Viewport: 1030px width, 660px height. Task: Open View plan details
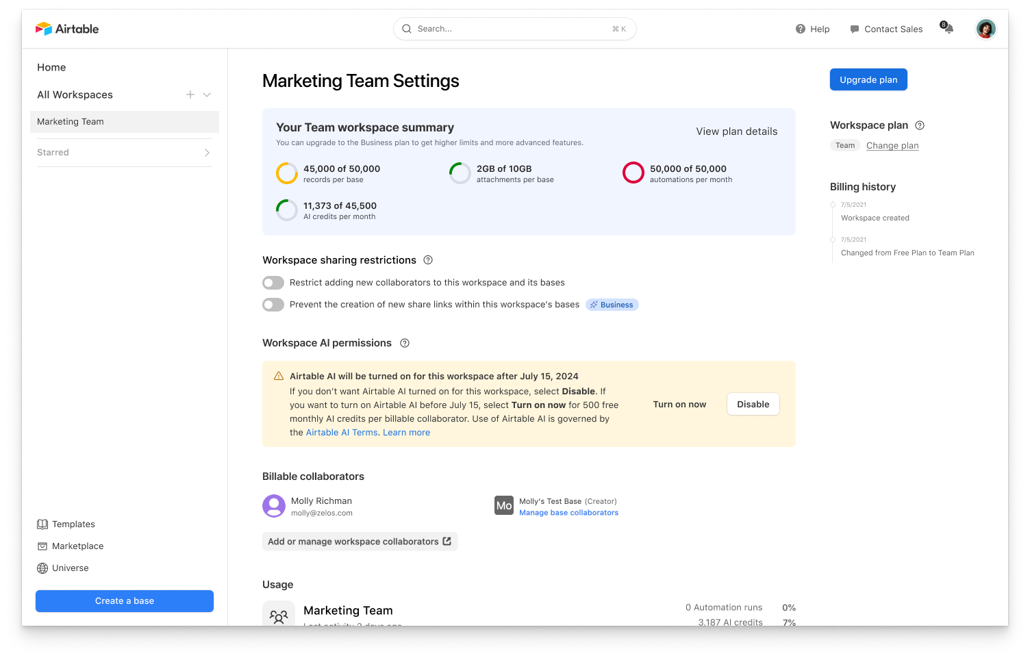click(737, 131)
